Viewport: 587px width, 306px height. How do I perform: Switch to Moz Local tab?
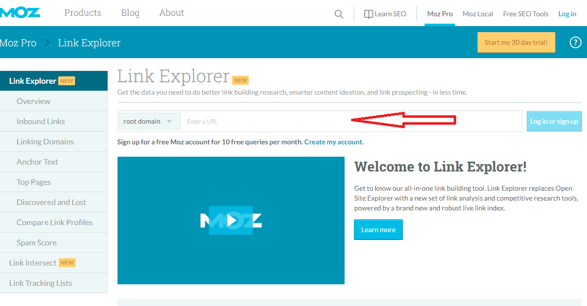pos(478,14)
